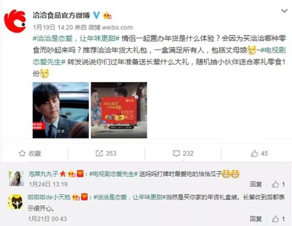Click 啦啦啦de小天地 commenter avatar

pyautogui.click(x=16, y=202)
